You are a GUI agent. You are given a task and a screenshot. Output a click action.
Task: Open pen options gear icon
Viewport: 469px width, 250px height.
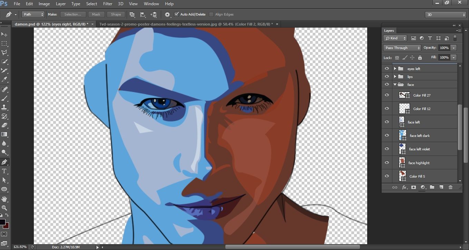coord(167,14)
